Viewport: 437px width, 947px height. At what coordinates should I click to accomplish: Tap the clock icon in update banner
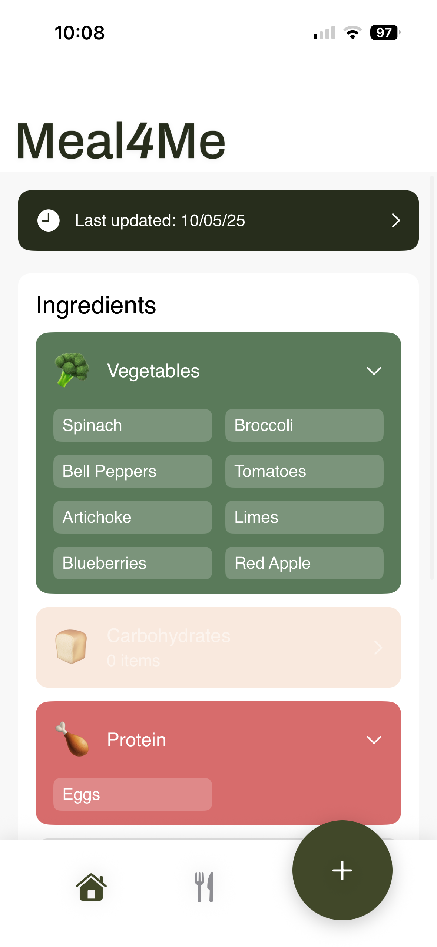[48, 220]
